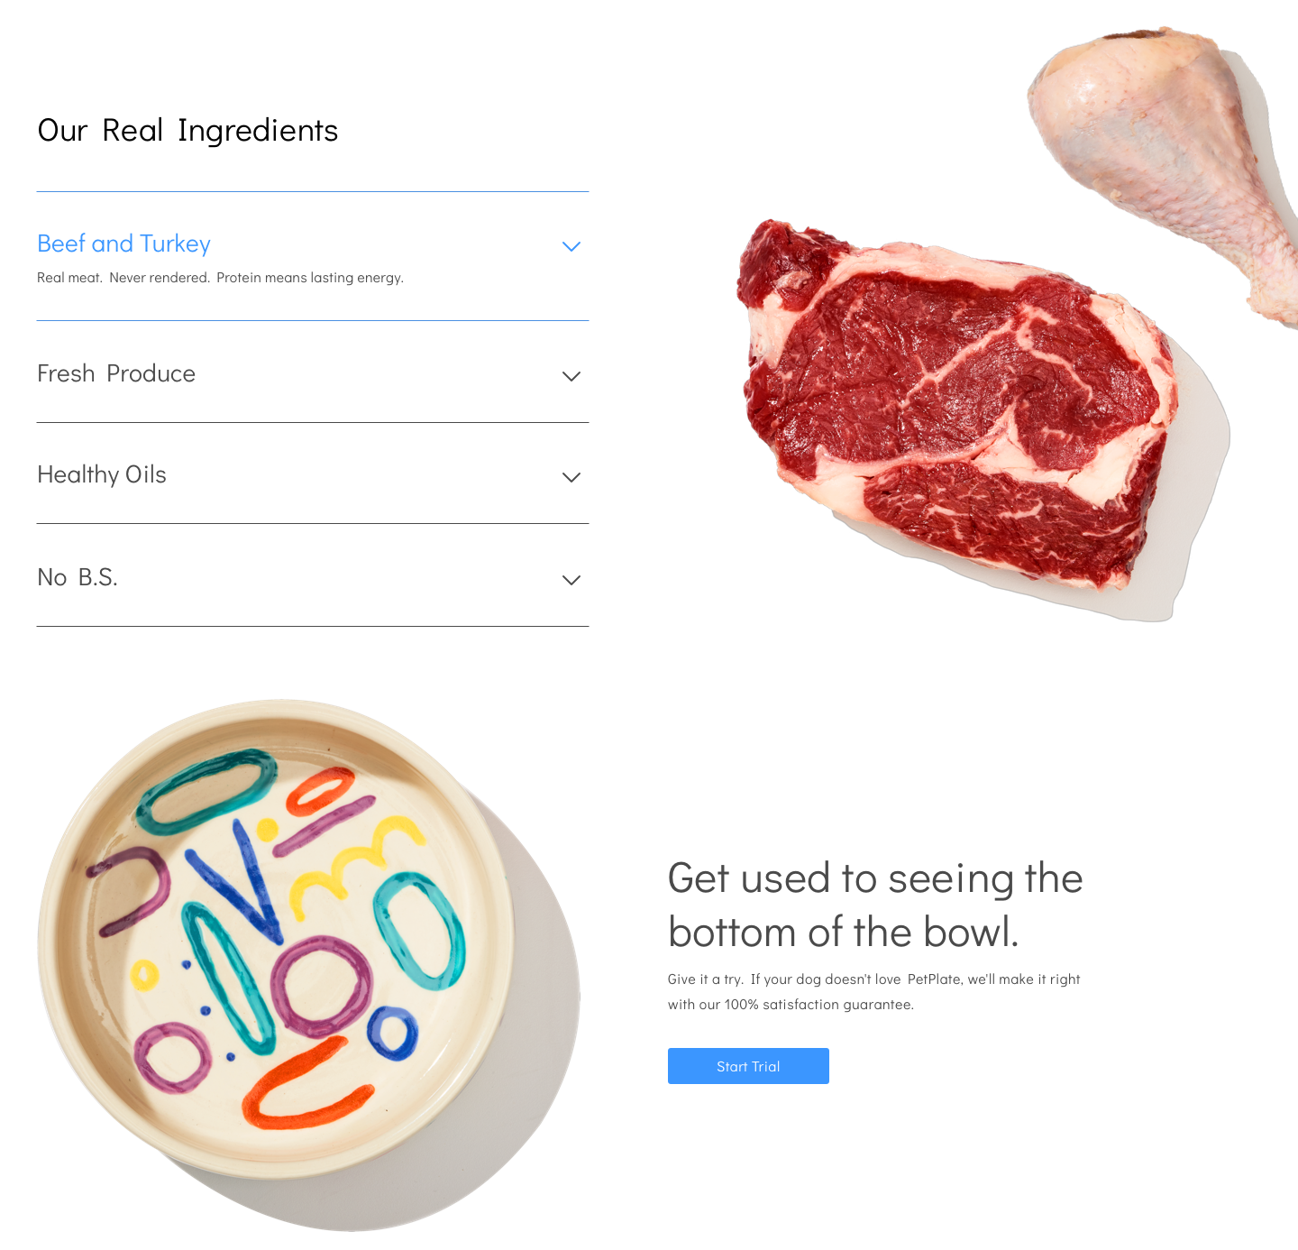The width and height of the screenshot is (1298, 1250).
Task: Click the purple ring at bowl center
Action: [x=322, y=986]
